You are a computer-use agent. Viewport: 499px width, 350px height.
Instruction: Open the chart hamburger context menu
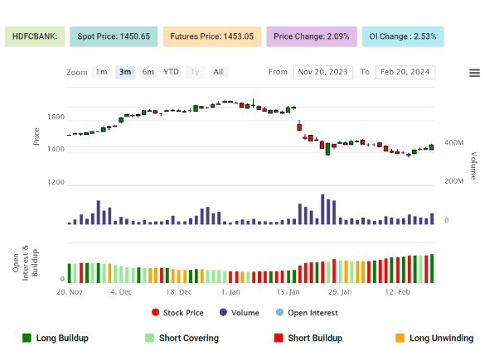pyautogui.click(x=474, y=73)
